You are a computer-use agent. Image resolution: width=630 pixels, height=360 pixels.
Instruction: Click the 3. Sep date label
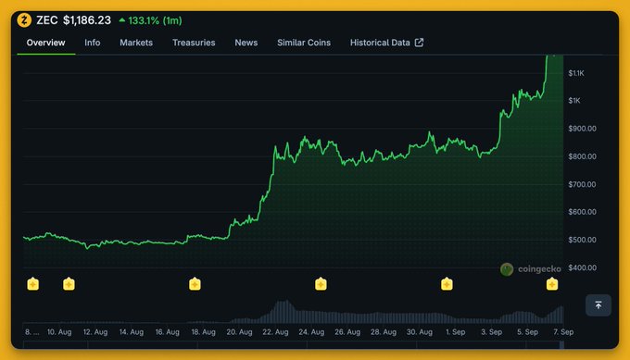pos(491,332)
